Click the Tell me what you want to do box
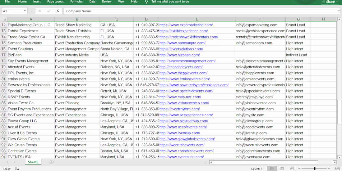This screenshot has height=171, width=342. [x=170, y=2]
